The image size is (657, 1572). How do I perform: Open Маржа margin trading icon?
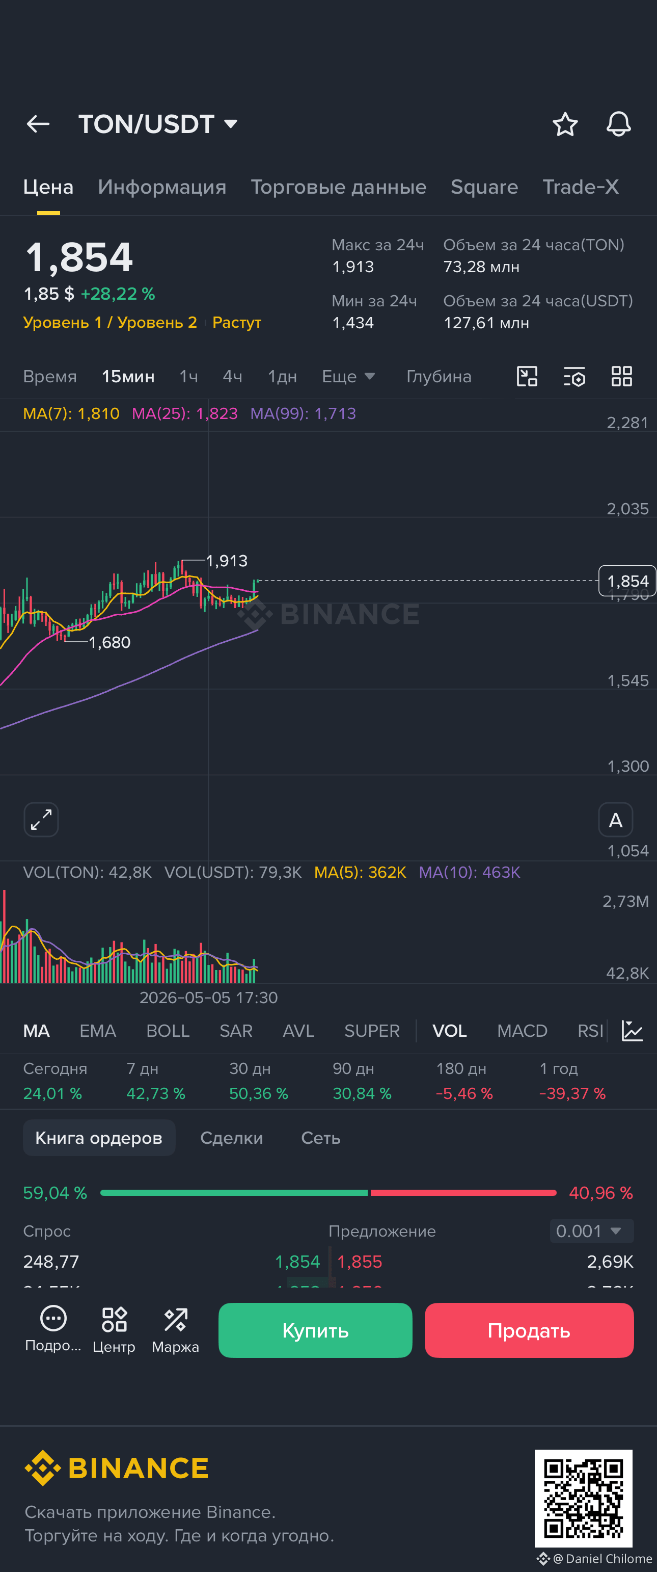pyautogui.click(x=176, y=1329)
